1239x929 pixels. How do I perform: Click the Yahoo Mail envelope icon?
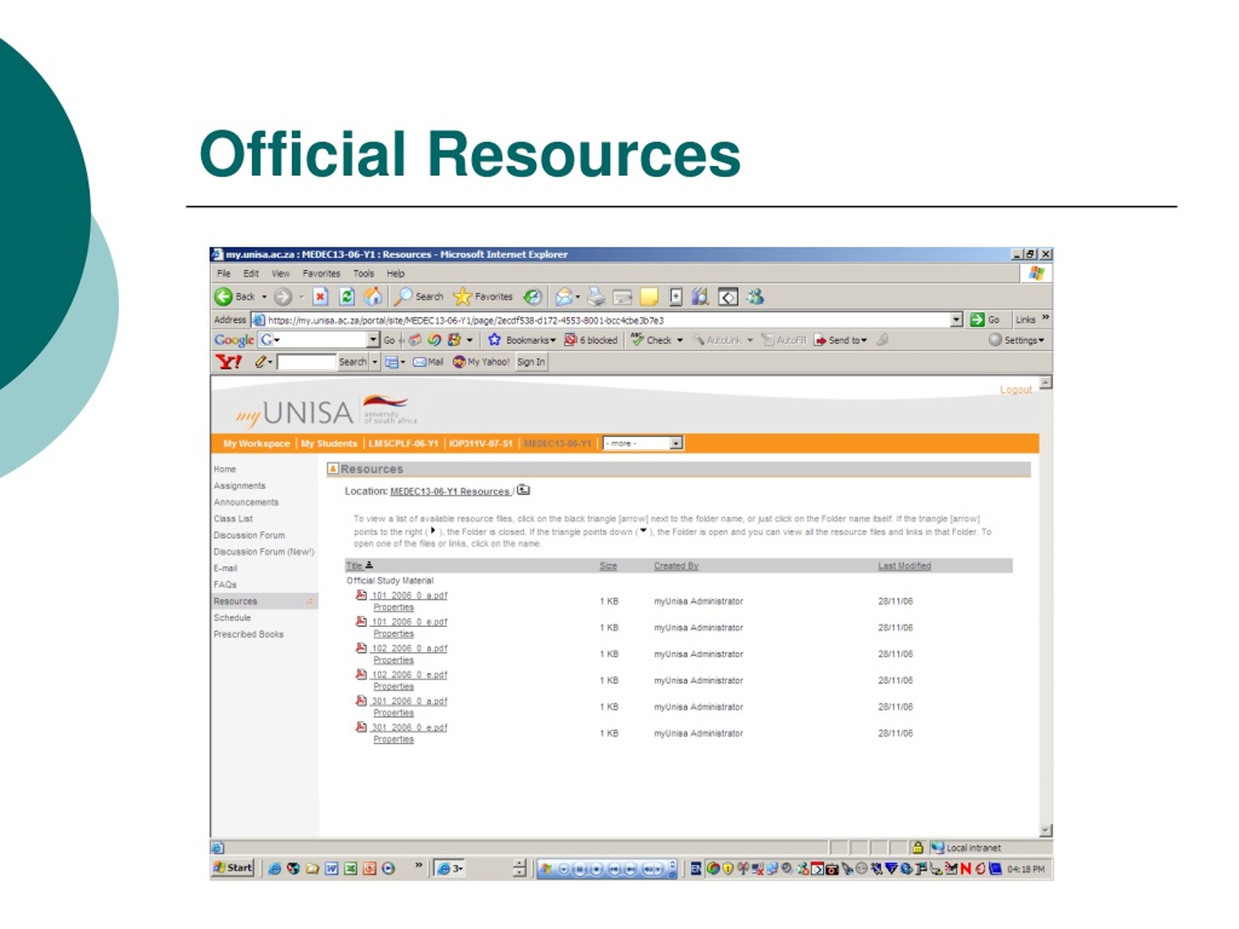pyautogui.click(x=420, y=362)
